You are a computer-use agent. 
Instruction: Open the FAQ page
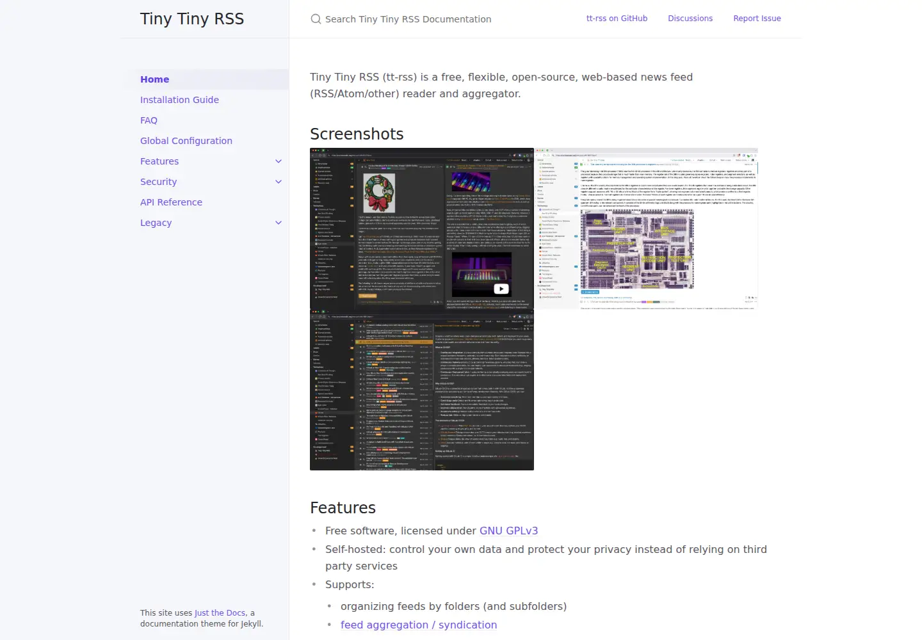click(149, 120)
